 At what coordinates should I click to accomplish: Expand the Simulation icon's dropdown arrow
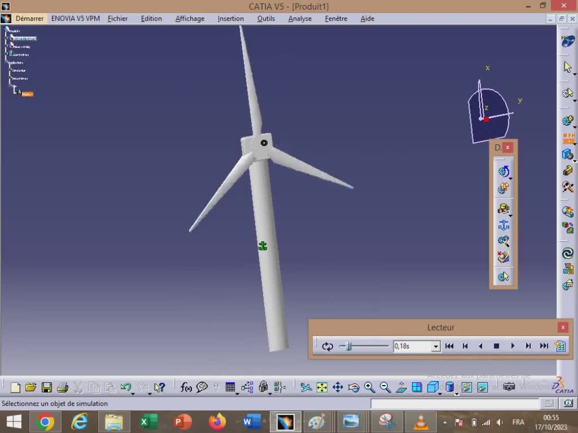(510, 177)
